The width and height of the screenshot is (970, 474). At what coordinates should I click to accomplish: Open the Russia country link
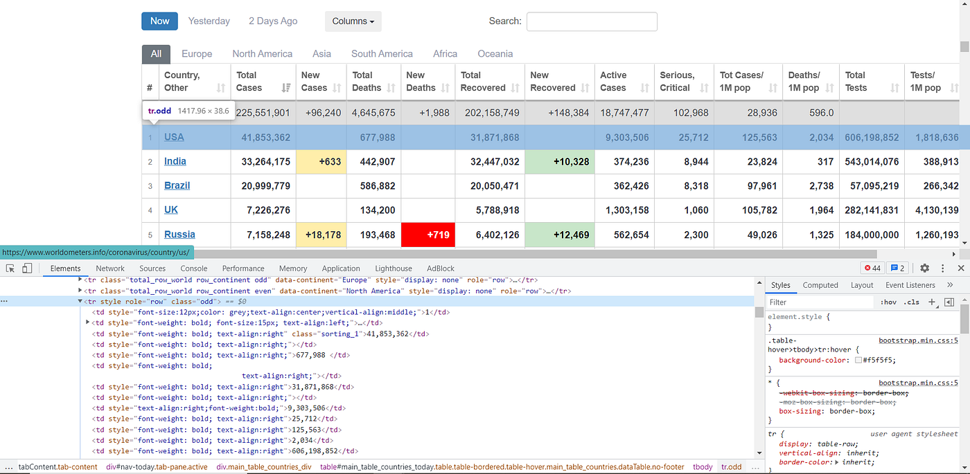tap(179, 235)
